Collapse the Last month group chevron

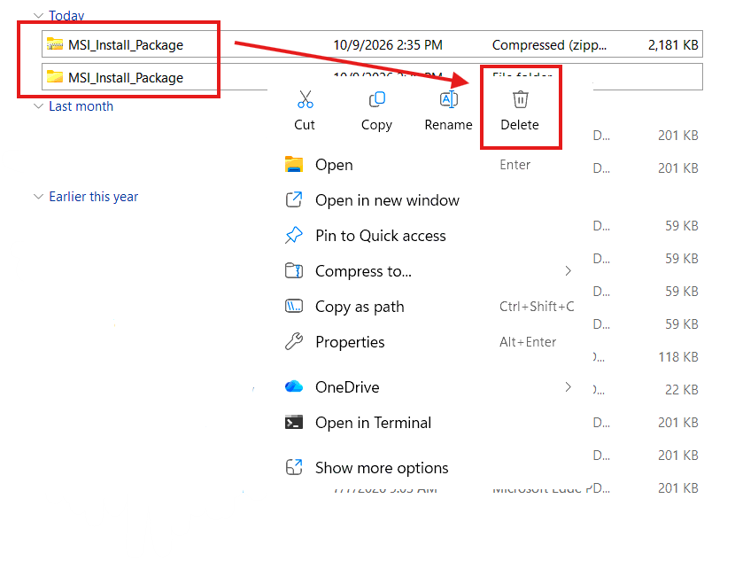38,106
